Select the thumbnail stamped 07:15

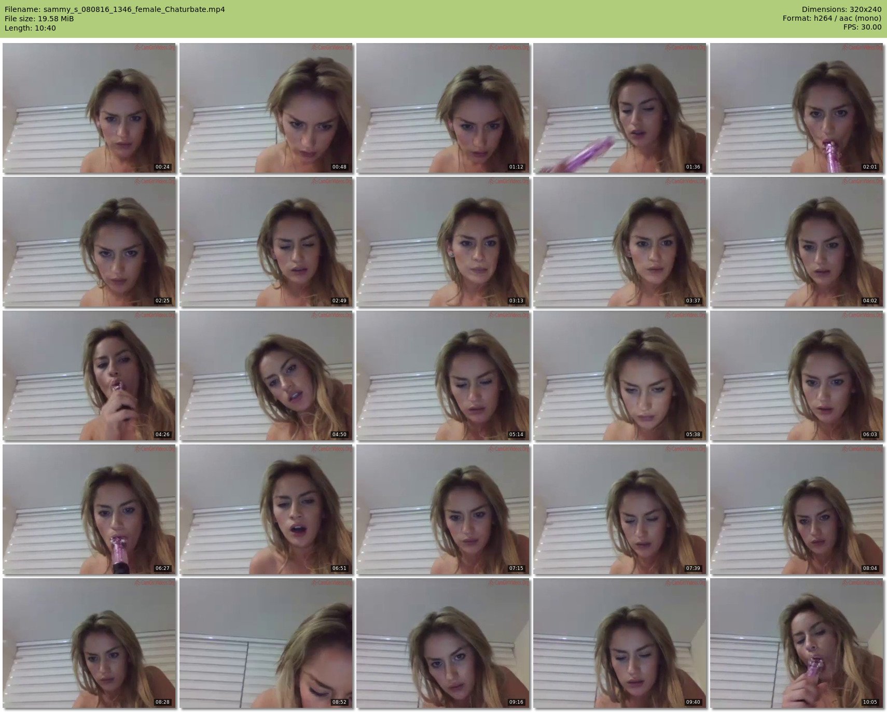pyautogui.click(x=443, y=509)
